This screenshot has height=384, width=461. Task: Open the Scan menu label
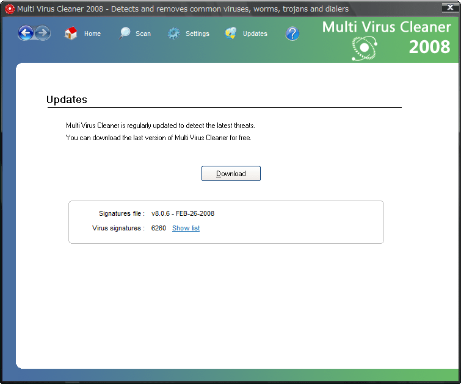click(143, 34)
